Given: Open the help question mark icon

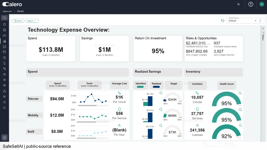Looking at the screenshot, I should tap(251, 4).
